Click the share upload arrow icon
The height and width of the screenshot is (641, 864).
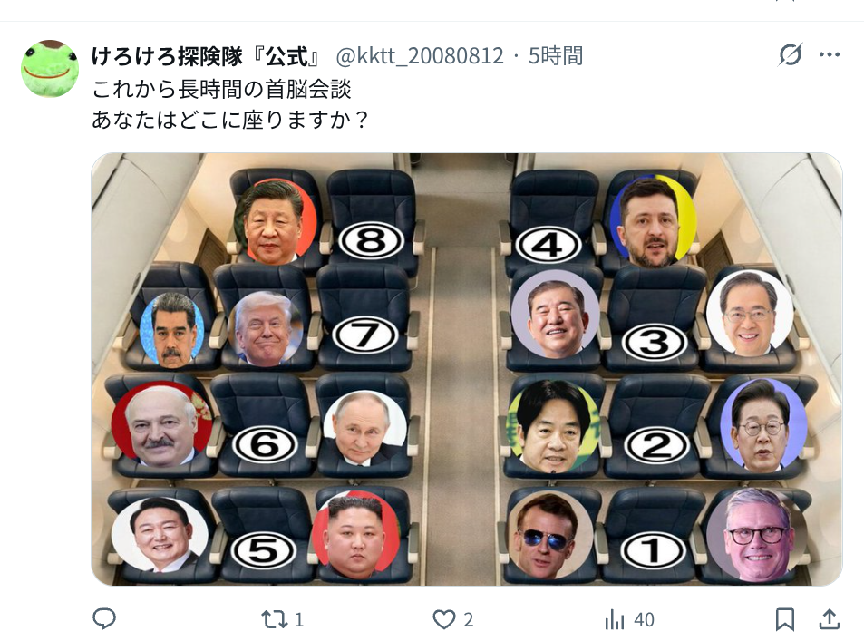(830, 619)
